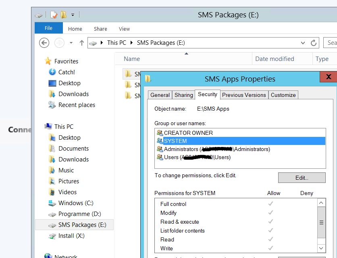
Task: Open the View ribbon tab
Action: pos(124,29)
